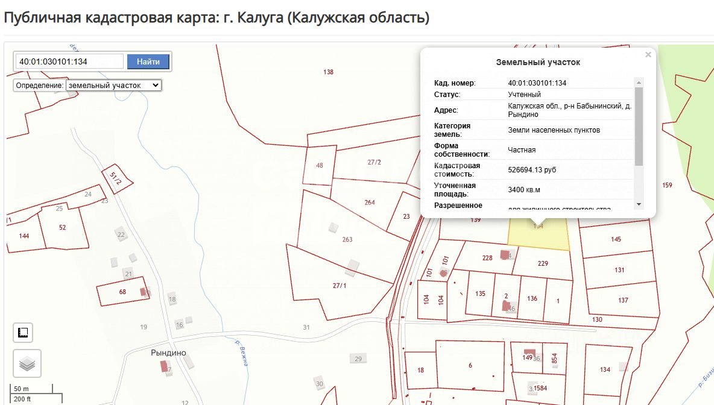Open the map layers switcher

27,363
